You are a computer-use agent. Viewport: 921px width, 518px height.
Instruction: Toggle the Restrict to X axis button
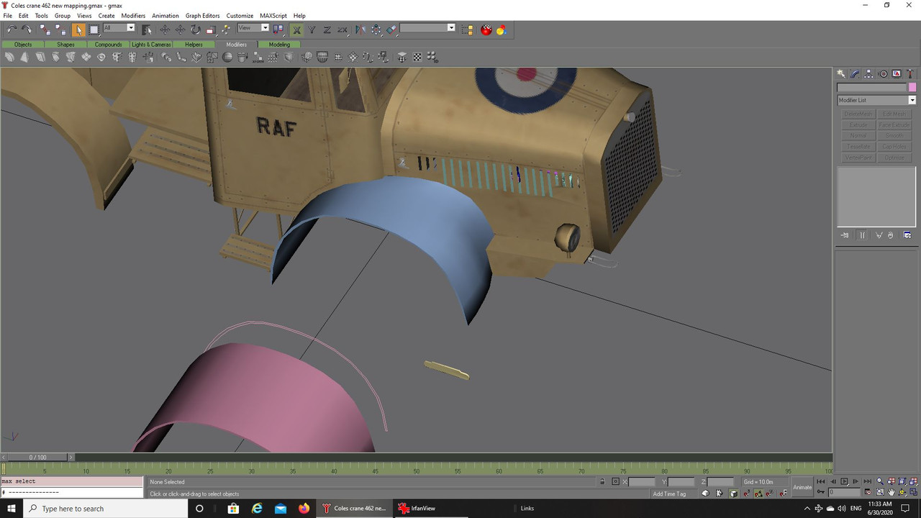296,29
